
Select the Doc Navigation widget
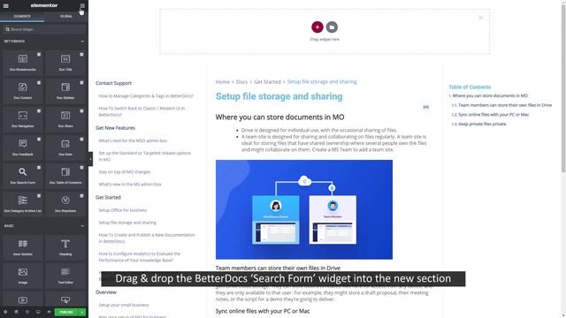[x=23, y=119]
